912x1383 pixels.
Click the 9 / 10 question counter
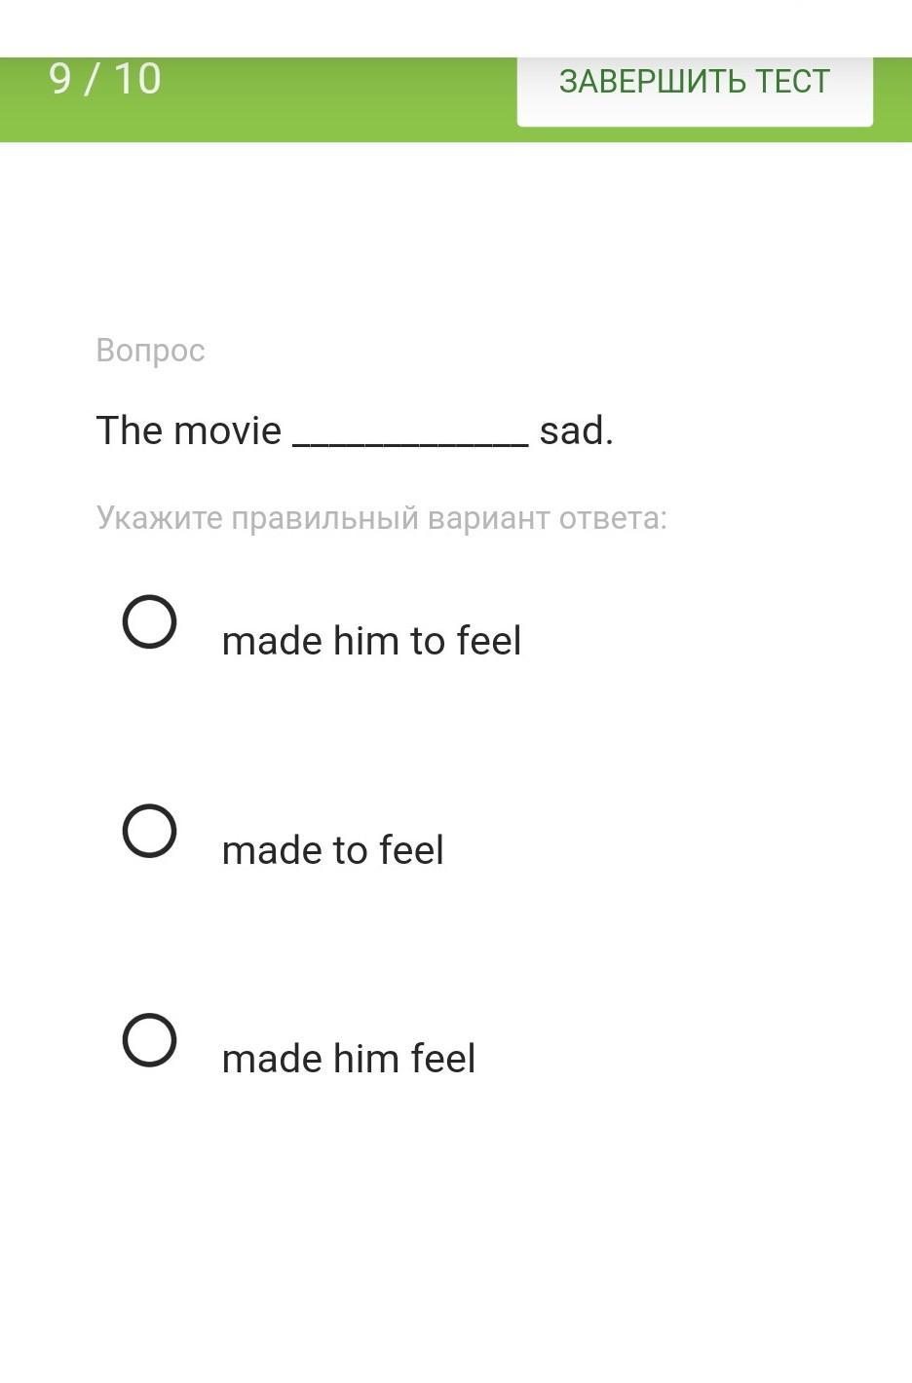(104, 80)
